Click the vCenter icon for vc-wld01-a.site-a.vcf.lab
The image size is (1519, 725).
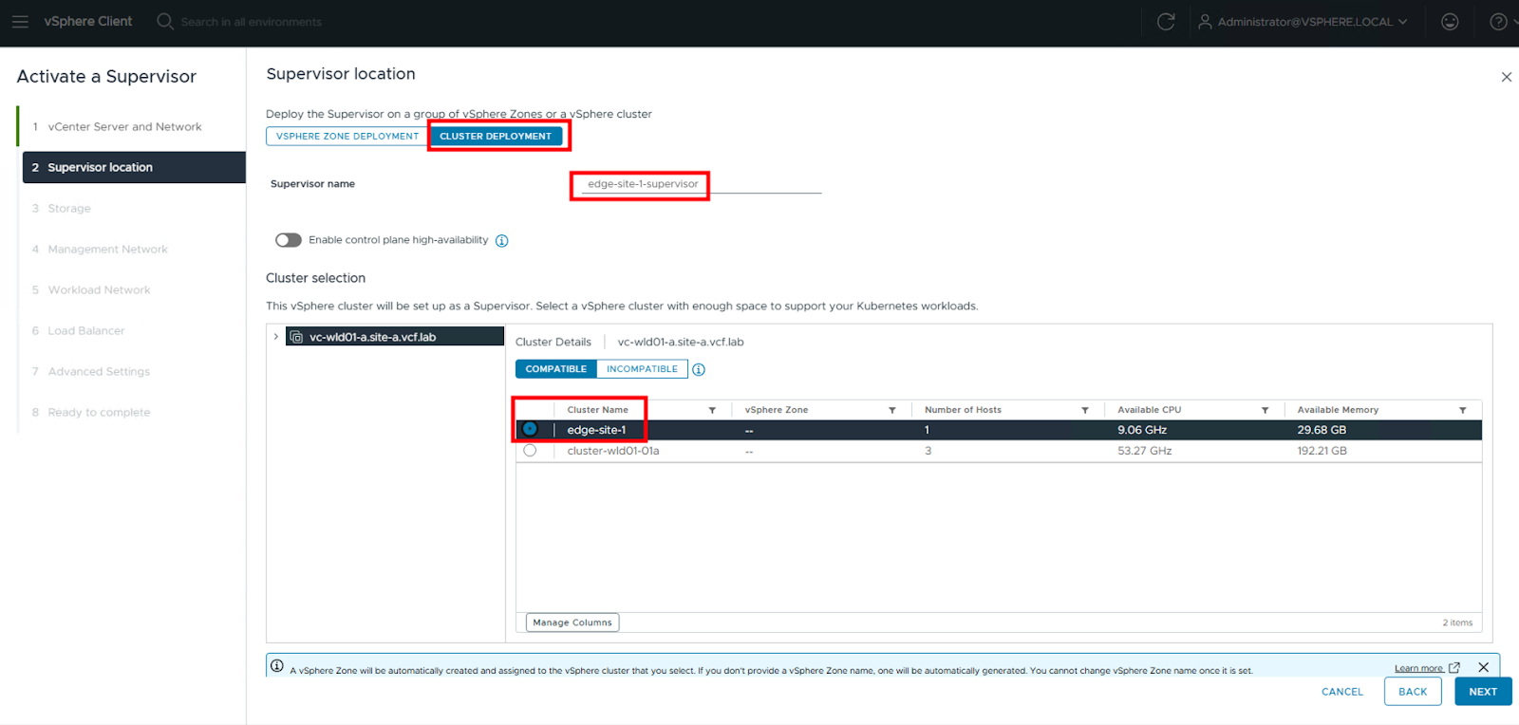point(296,337)
